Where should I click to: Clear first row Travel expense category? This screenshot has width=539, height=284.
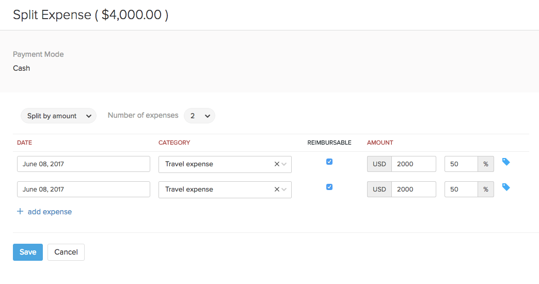(x=277, y=164)
